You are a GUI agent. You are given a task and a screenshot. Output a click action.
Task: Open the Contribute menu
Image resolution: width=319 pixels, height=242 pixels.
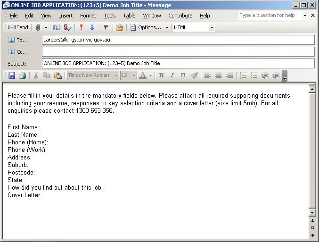pyautogui.click(x=180, y=16)
